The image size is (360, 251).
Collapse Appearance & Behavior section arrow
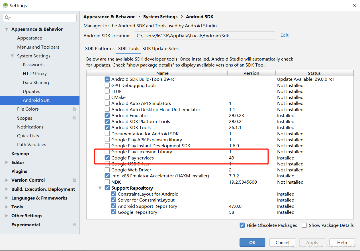pos(7,29)
